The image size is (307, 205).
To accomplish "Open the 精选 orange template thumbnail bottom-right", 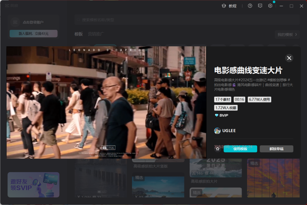I will click(273, 178).
